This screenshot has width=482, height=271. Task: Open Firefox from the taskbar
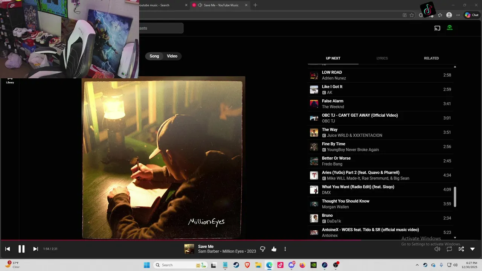tap(302, 265)
